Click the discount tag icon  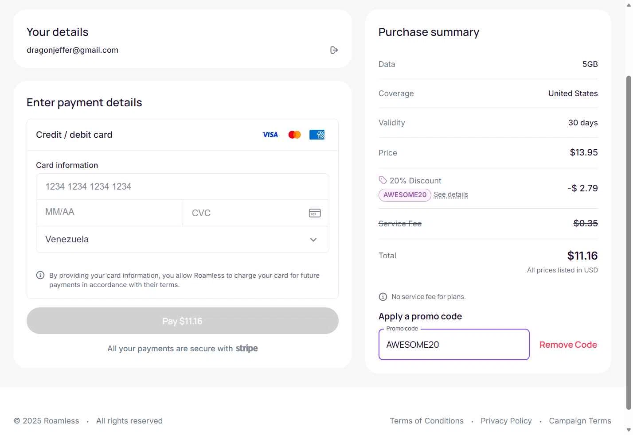[383, 180]
